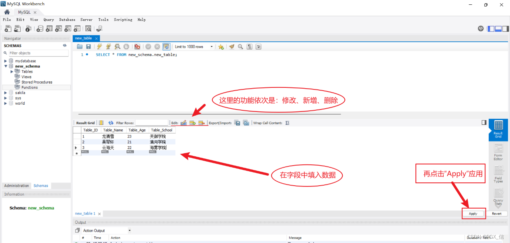The image size is (510, 243).
Task: Toggle Wrap Cell Content icon
Action: click(x=287, y=123)
